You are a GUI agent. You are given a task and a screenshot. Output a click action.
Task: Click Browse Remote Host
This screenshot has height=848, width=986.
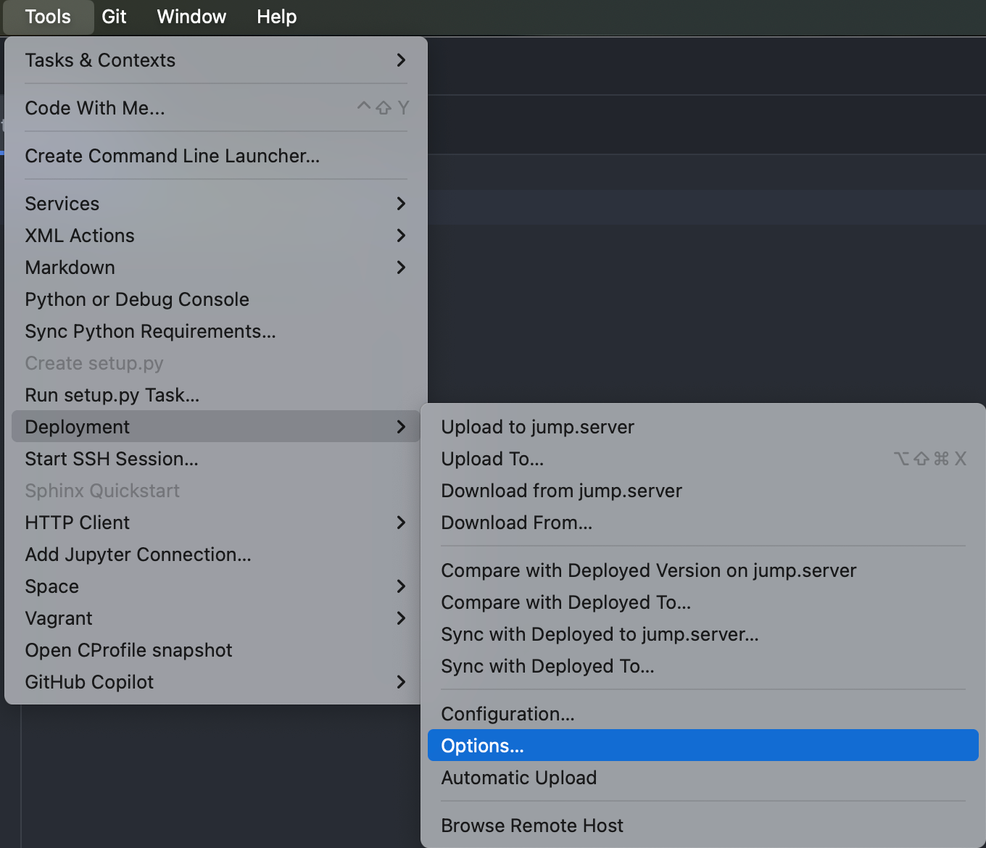532,826
